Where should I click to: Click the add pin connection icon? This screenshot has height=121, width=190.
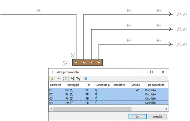point(73,79)
